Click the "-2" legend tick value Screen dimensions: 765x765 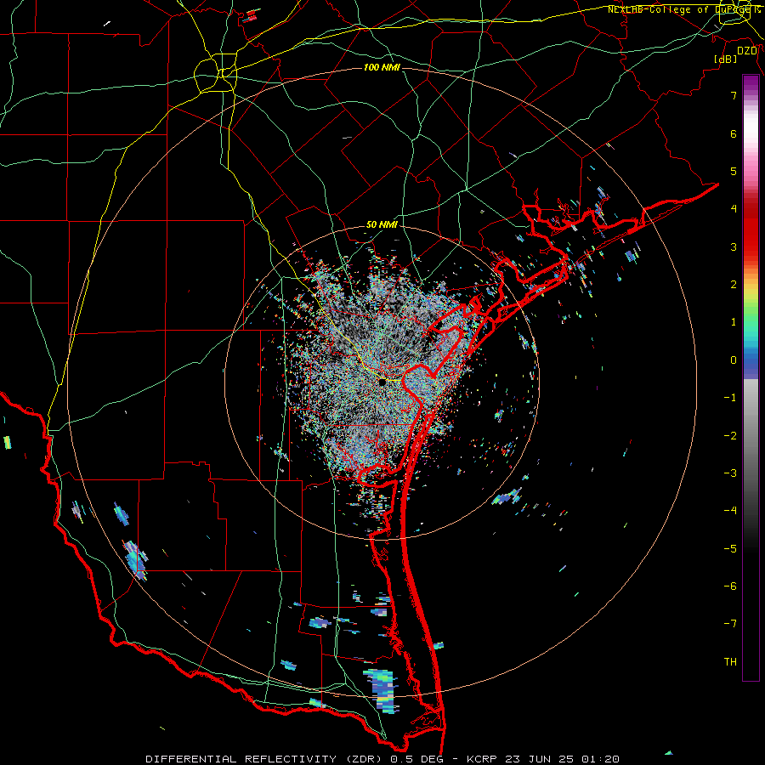point(730,436)
